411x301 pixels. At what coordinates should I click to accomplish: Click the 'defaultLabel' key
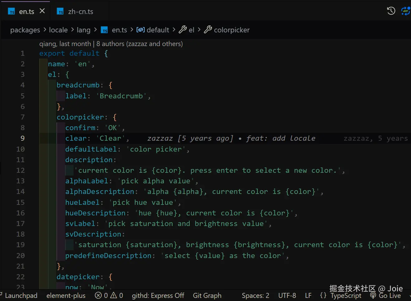point(91,149)
